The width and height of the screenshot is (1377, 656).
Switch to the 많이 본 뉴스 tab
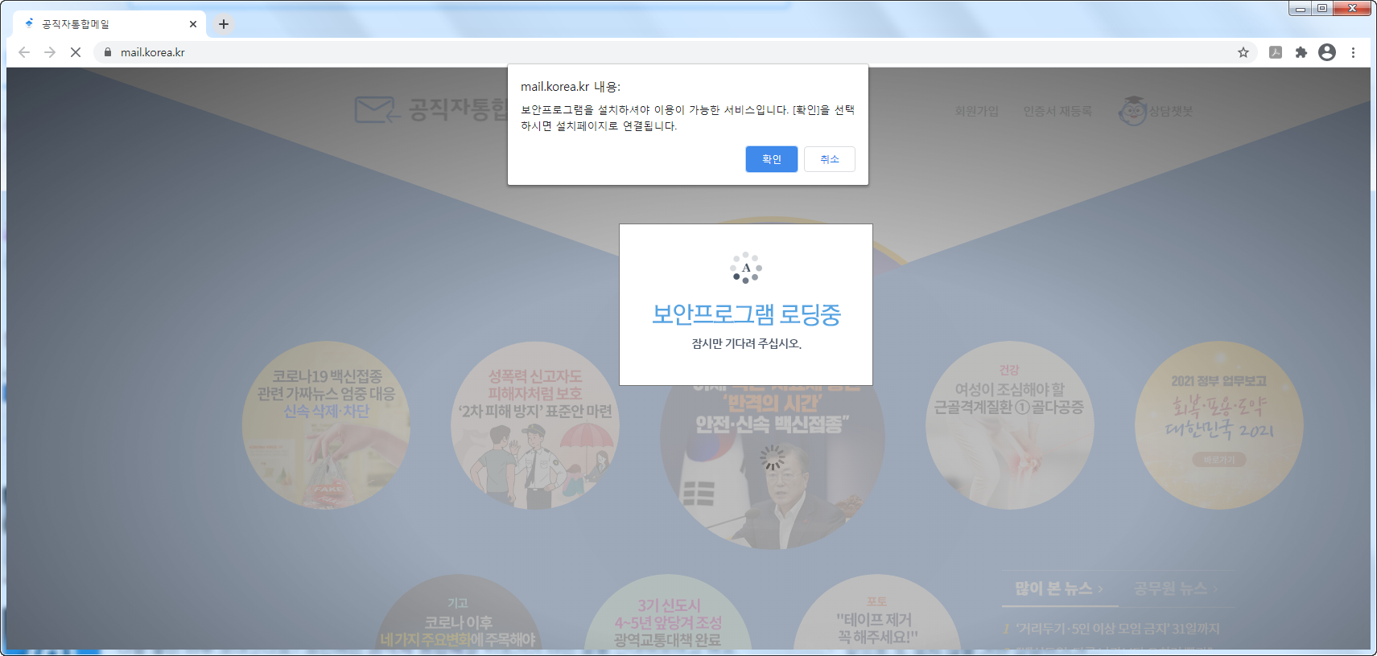pos(1059,588)
